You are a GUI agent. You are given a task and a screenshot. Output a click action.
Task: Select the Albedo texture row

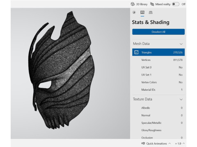158,108
